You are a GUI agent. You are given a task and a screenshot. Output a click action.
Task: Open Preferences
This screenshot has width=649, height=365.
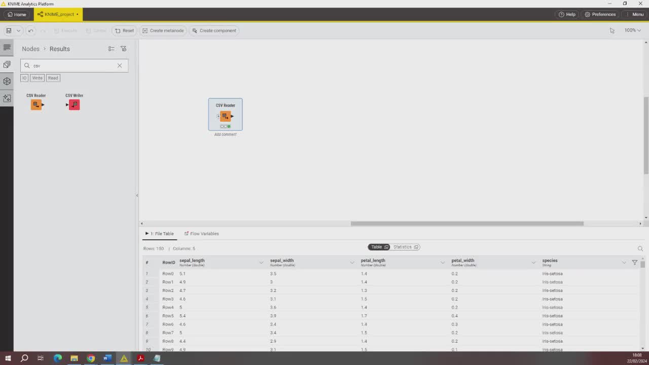click(x=600, y=14)
